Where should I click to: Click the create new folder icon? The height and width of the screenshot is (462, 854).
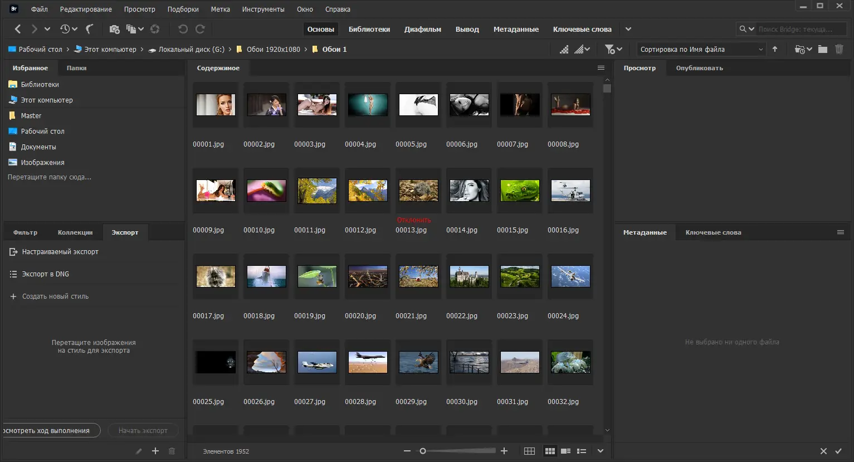click(x=822, y=49)
